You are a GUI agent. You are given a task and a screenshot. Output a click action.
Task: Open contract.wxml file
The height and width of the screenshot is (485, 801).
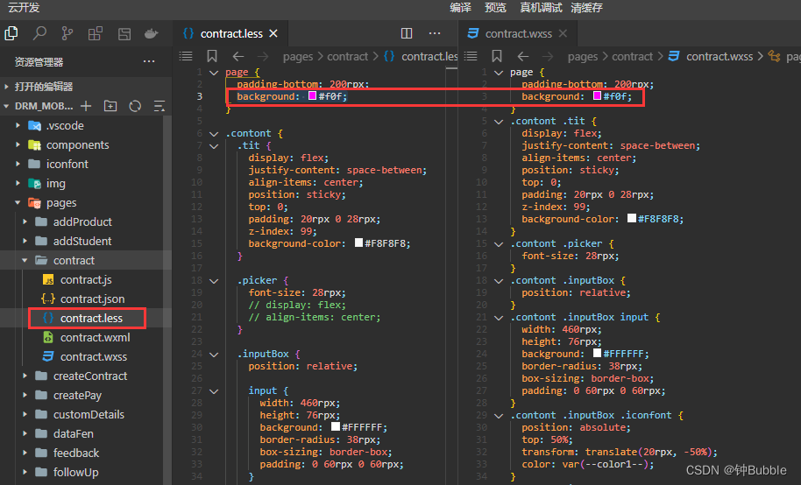[95, 337]
